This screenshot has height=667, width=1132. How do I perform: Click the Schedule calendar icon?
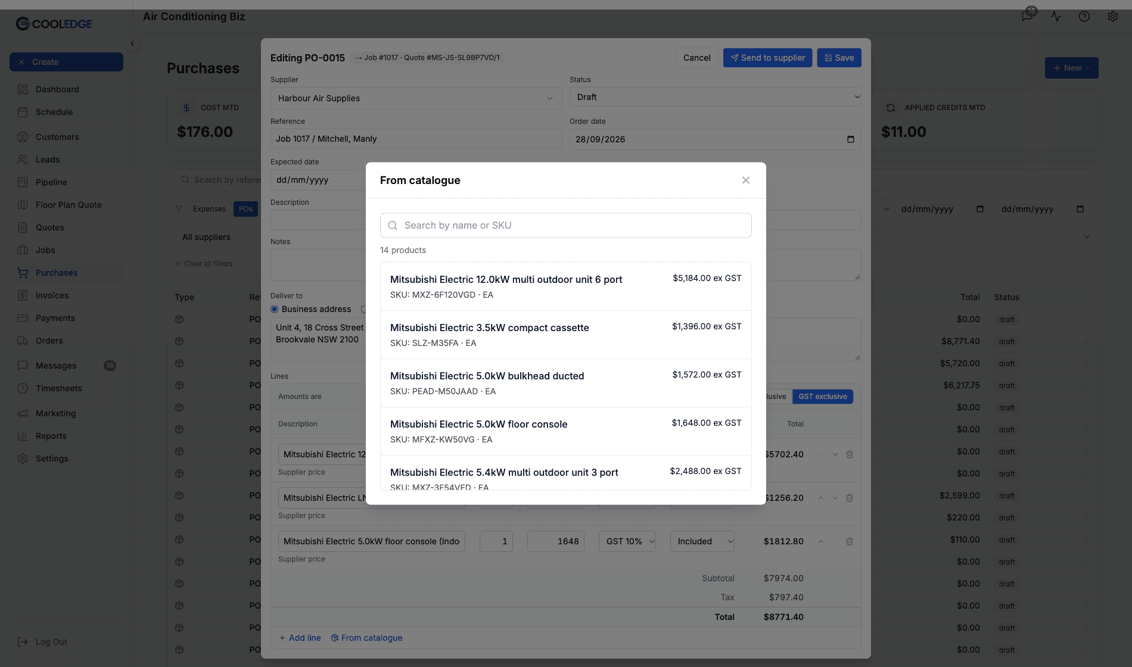[23, 112]
